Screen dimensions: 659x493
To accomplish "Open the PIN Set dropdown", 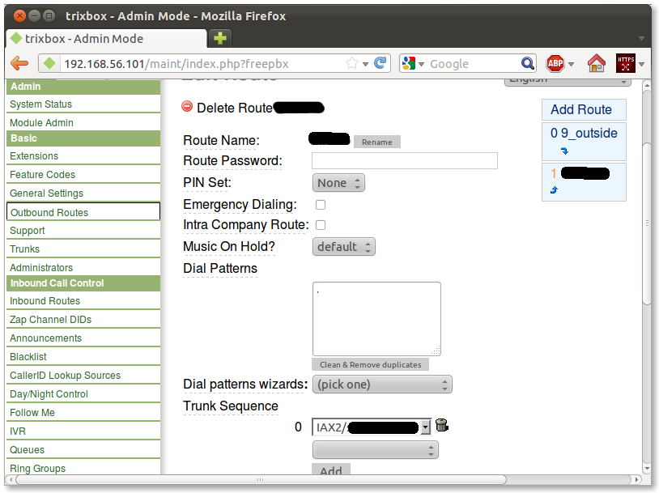I will (338, 183).
